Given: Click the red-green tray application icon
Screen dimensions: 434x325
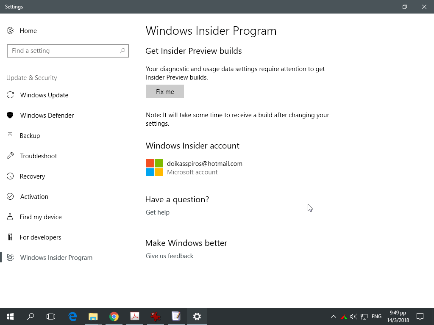Looking at the screenshot, I should point(343,317).
